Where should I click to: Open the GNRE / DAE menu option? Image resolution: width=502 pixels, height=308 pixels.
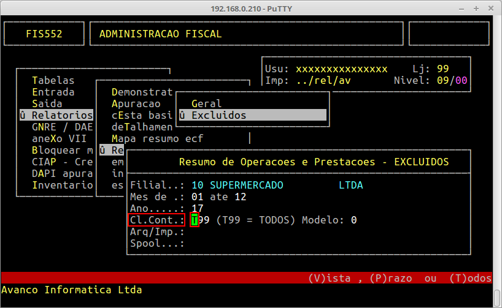(x=61, y=127)
